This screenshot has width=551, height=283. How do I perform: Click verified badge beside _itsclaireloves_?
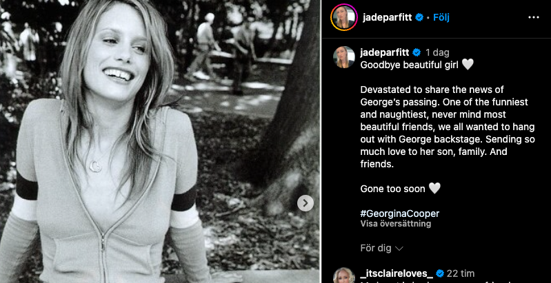(439, 273)
